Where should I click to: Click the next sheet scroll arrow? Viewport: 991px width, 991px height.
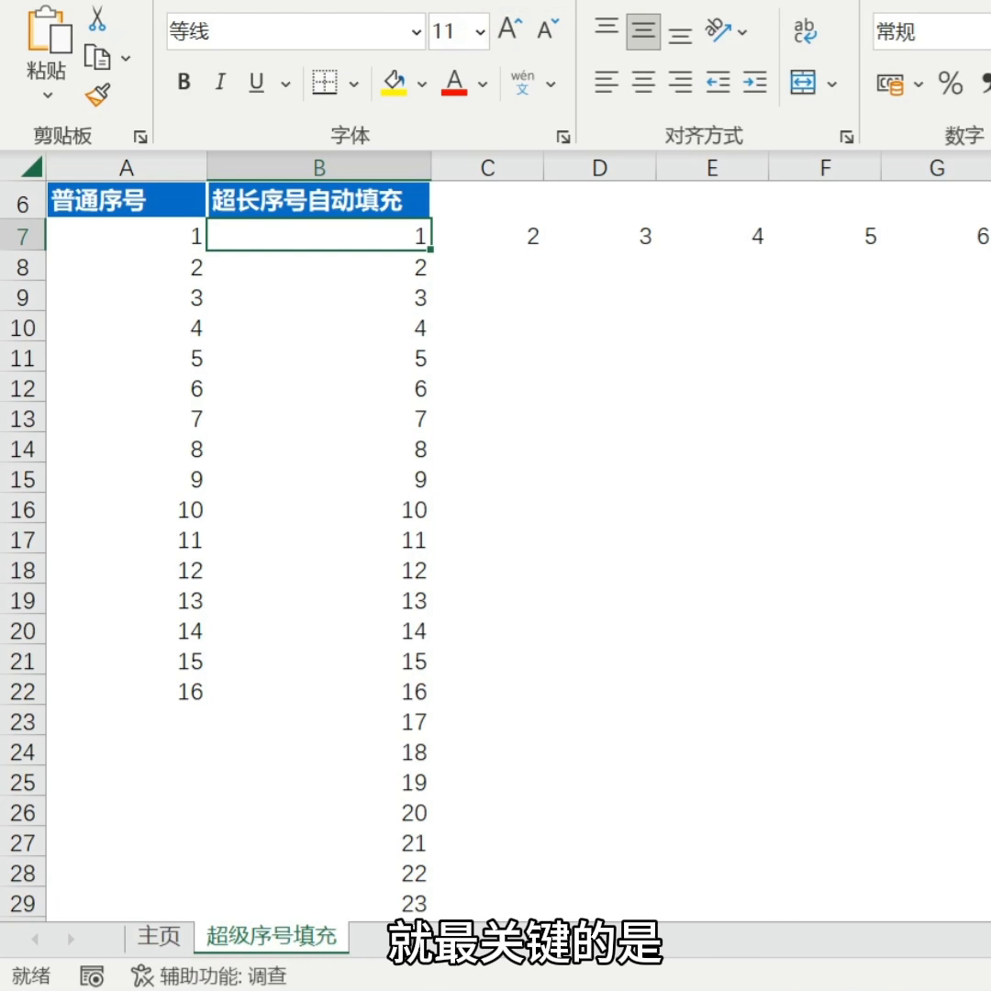(x=71, y=940)
